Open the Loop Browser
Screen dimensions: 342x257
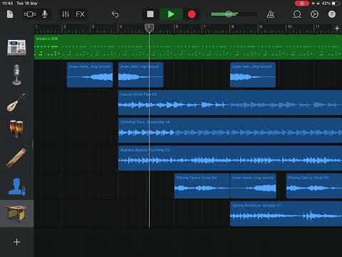coord(297,14)
